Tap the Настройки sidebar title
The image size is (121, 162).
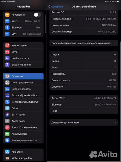(x=23, y=7)
